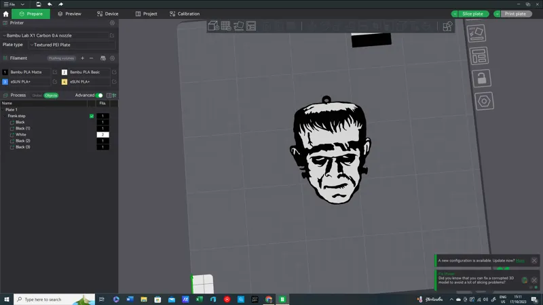This screenshot has height=305, width=543.
Task: Edit Bambu PLA Matte filament preset
Action: [55, 72]
